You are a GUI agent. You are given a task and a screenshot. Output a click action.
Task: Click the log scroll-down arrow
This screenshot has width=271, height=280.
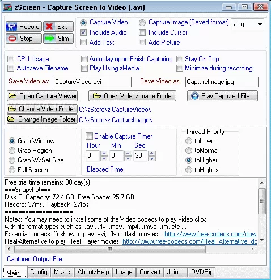click(262, 240)
